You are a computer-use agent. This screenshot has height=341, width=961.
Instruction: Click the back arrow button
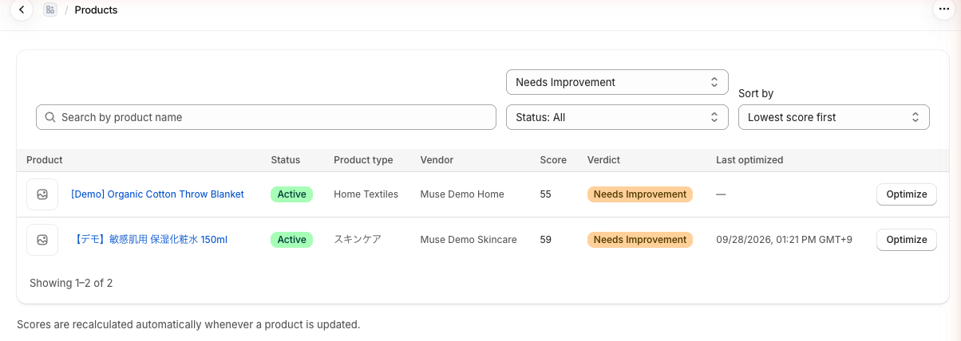click(22, 10)
